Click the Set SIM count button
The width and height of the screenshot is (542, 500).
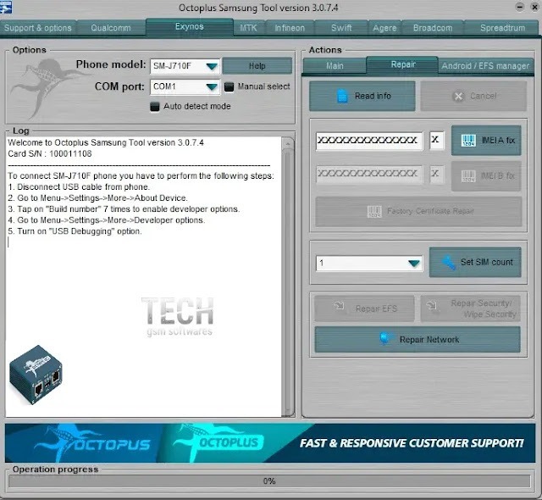[475, 262]
